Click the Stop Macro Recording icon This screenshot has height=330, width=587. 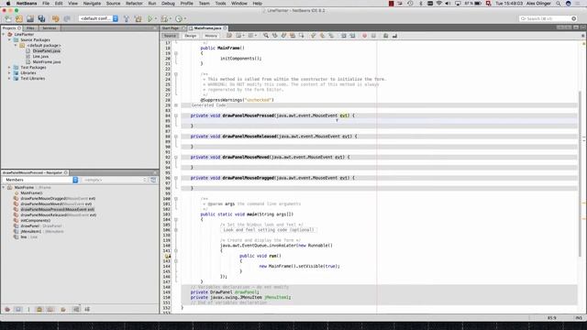point(373,36)
